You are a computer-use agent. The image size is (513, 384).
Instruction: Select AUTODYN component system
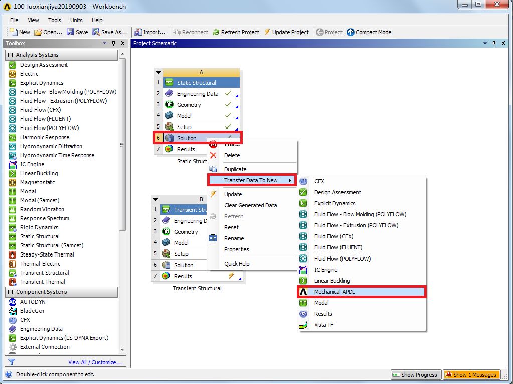point(33,302)
